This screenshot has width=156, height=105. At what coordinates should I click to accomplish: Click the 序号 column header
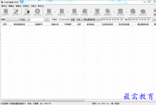[x=5, y=24]
